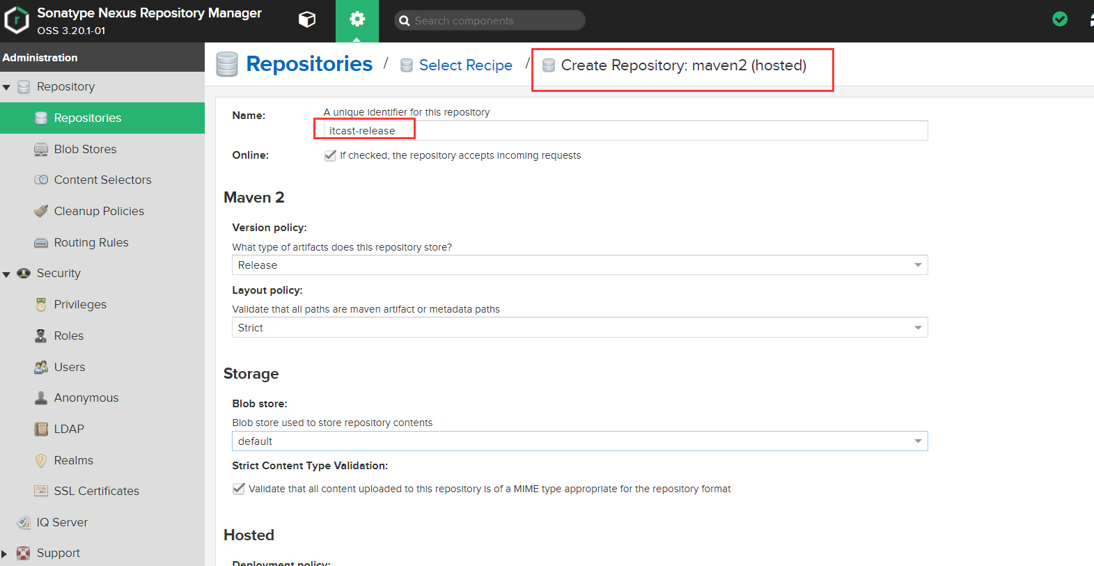Click the LDAP book icon
Viewport: 1094px width, 566px height.
click(x=41, y=429)
